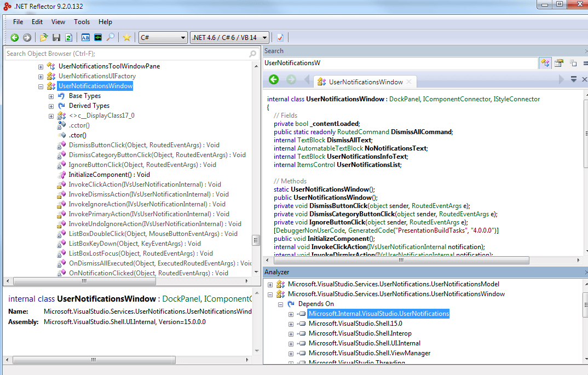Viewport: 588px width, 375px height.
Task: Click the bold InvokeClickAction method in the code
Action: tap(339, 247)
